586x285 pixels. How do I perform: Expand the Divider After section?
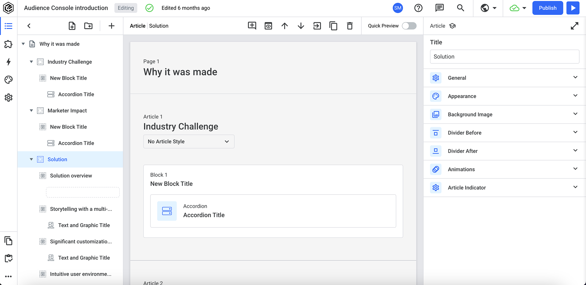pyautogui.click(x=505, y=151)
